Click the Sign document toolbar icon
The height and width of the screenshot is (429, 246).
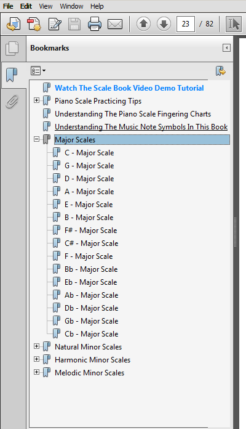click(55, 24)
